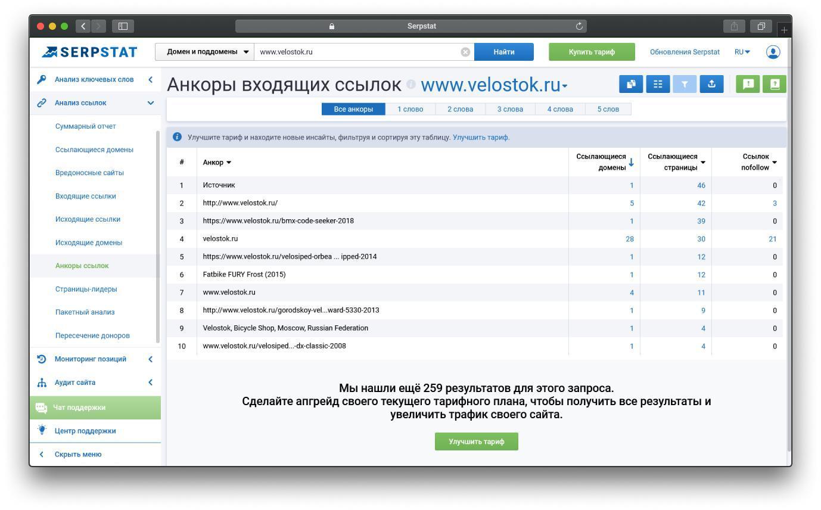The width and height of the screenshot is (821, 510).
Task: Click the green Улучшить тариф button
Action: point(477,441)
